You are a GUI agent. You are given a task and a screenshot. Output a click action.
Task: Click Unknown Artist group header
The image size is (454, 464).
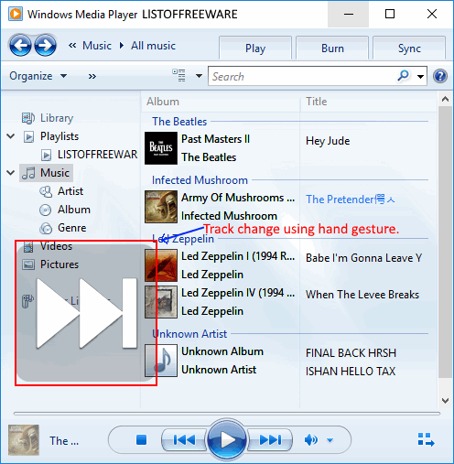click(x=189, y=334)
